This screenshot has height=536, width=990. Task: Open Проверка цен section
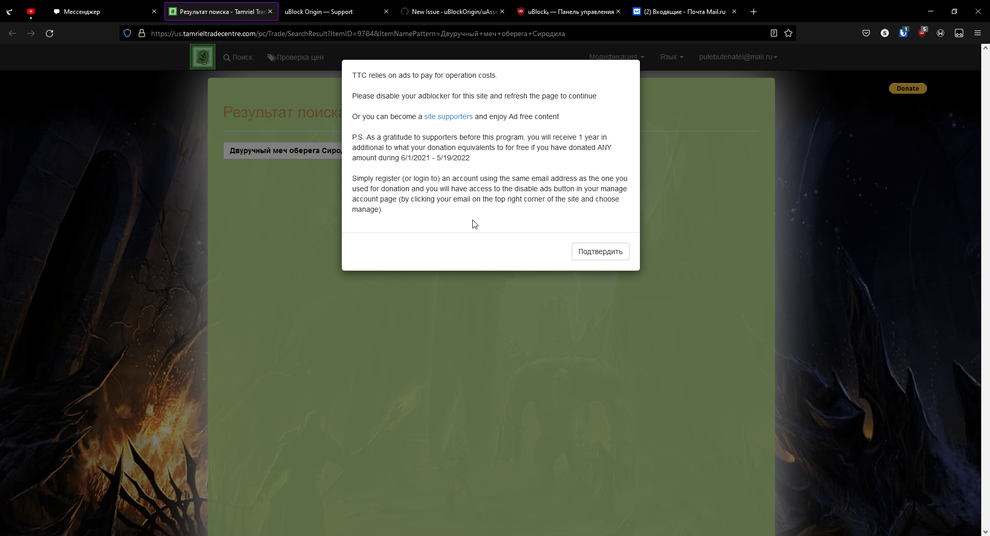tap(295, 57)
